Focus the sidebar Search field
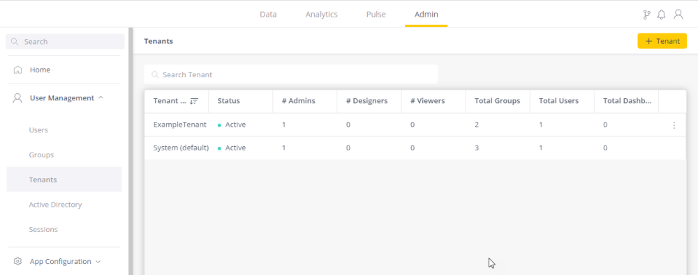This screenshot has width=698, height=275. pos(65,41)
